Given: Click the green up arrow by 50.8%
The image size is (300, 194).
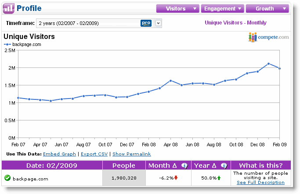Looking at the screenshot, I should 219,178.
